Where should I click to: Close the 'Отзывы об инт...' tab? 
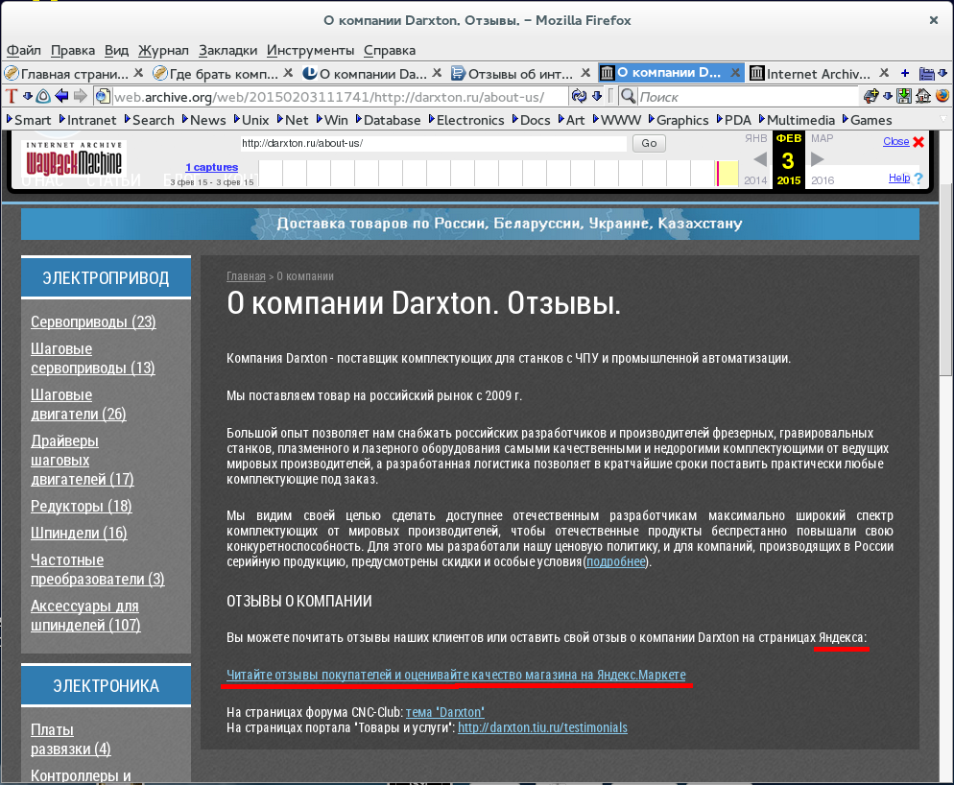(585, 73)
